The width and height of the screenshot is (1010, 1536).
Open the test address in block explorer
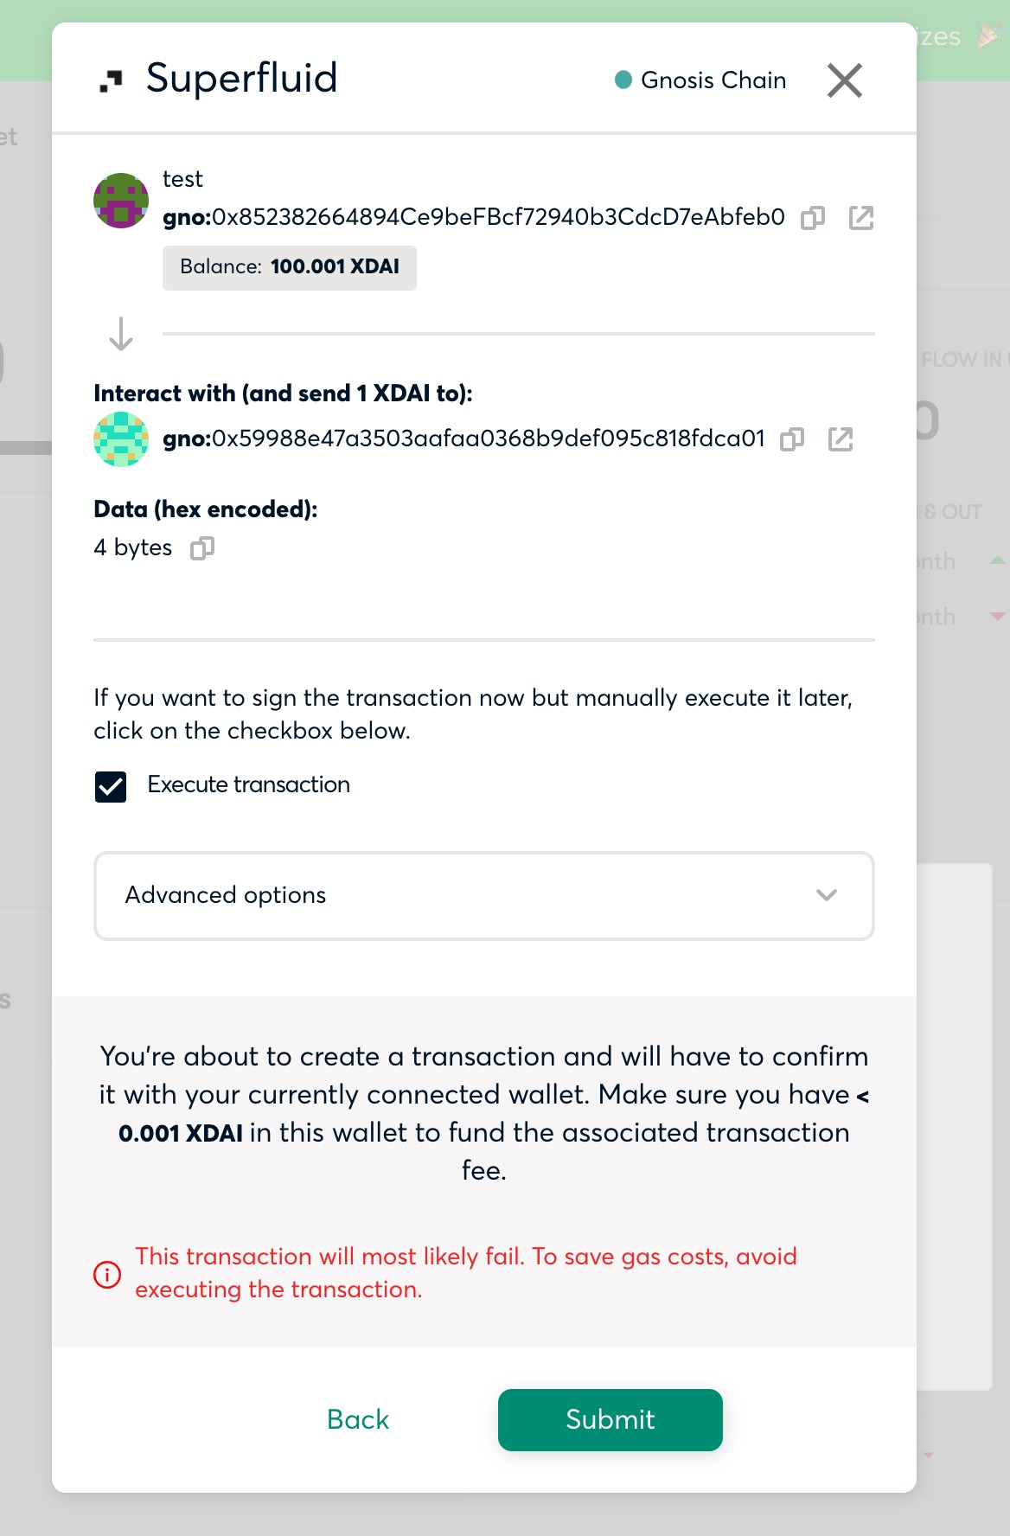(861, 218)
